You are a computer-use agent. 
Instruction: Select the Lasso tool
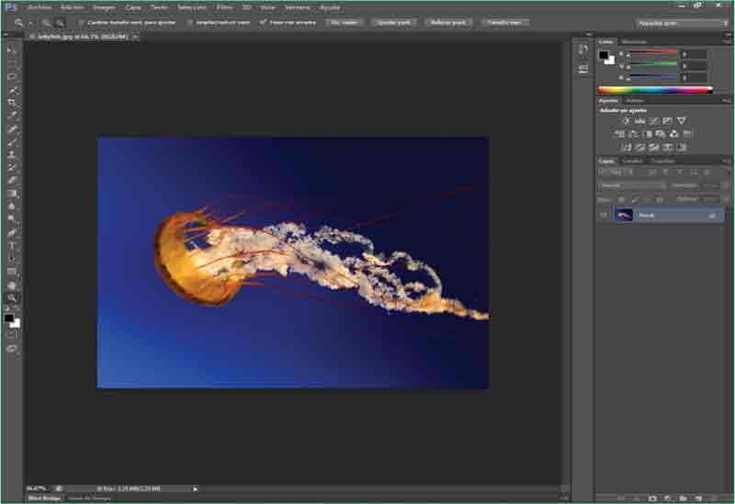pos(13,76)
